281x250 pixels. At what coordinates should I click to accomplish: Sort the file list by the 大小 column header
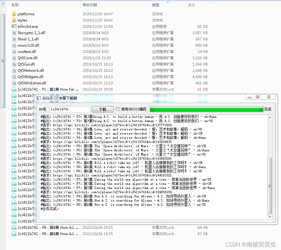click(x=192, y=5)
